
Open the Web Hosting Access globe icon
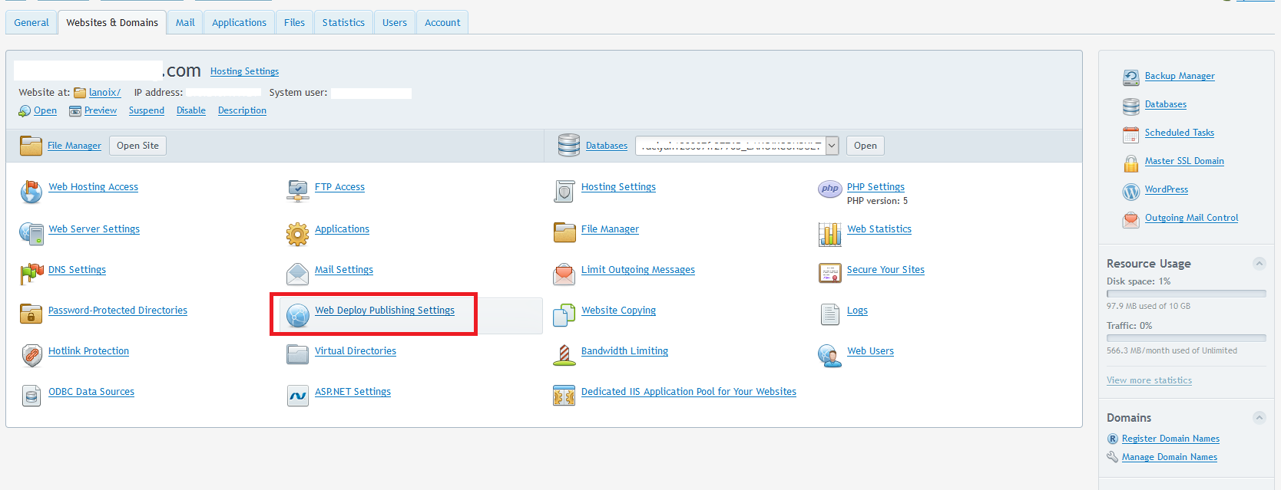[31, 192]
